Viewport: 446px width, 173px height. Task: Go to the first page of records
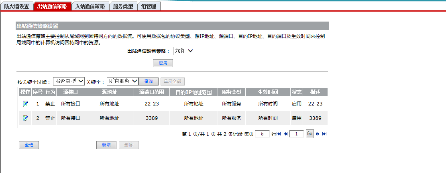tap(279, 134)
